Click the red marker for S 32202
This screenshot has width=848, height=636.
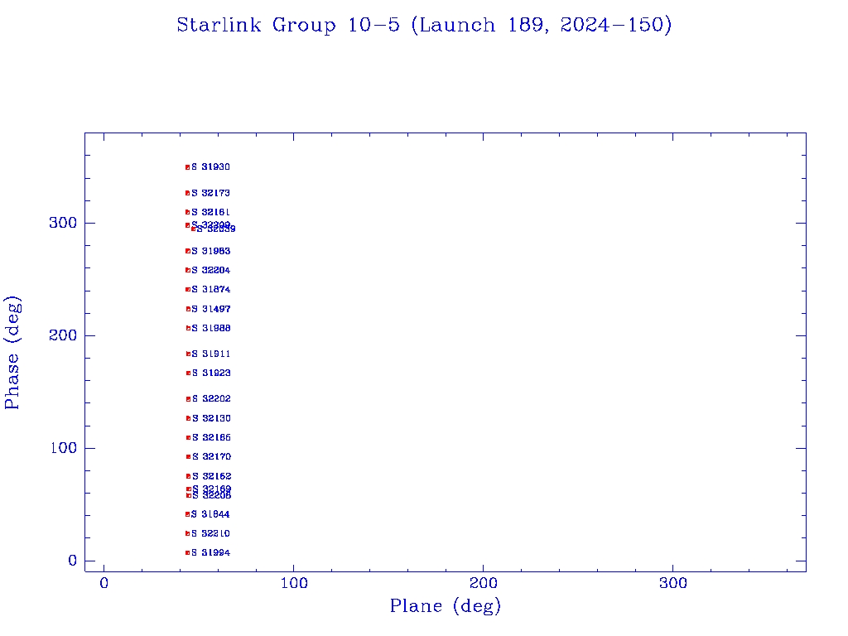(x=188, y=399)
